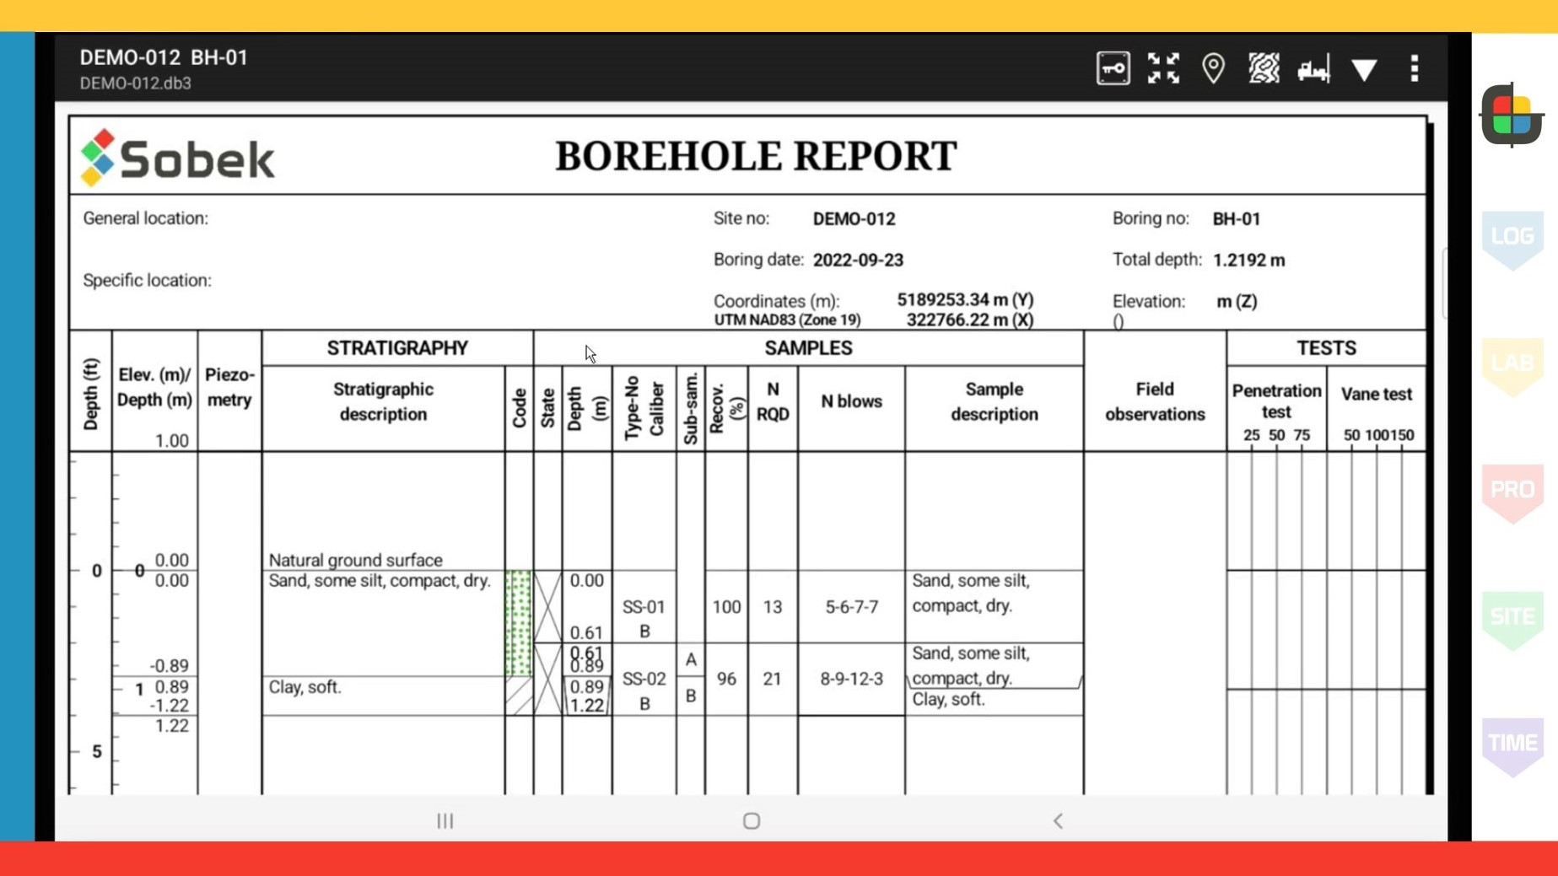Viewport: 1558px width, 876px height.
Task: Open the key/license icon in toolbar
Action: [1113, 68]
